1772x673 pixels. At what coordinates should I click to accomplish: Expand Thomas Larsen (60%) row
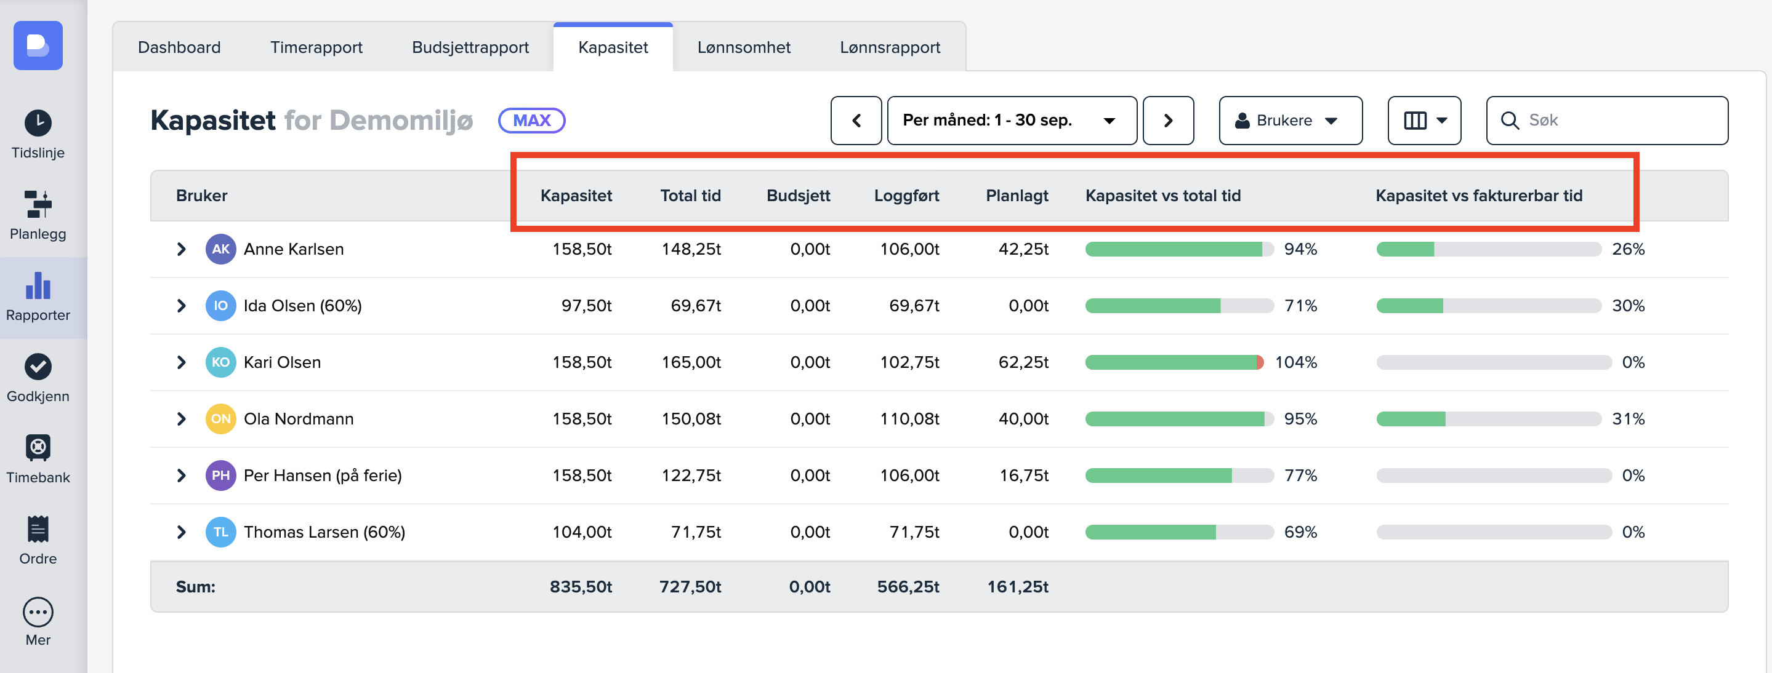(x=182, y=532)
